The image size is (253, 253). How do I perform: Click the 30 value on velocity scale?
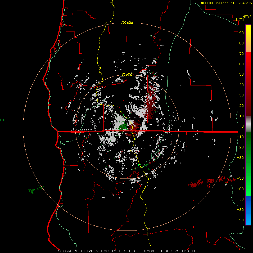(241, 95)
